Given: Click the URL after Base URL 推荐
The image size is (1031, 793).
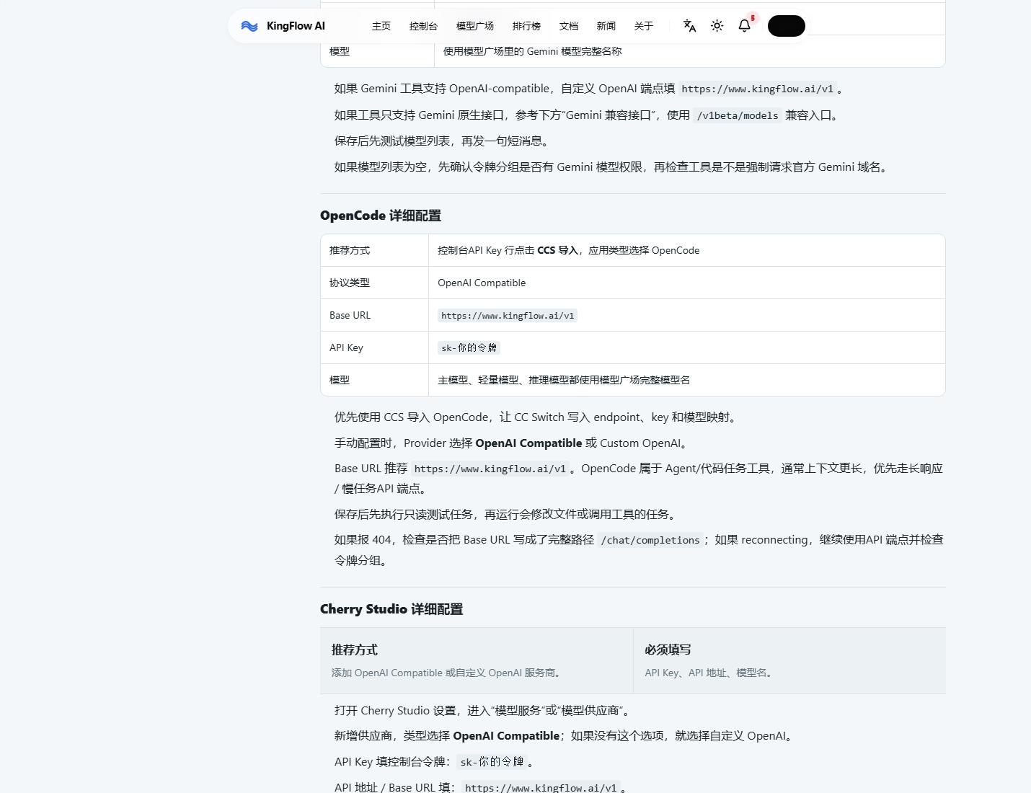Looking at the screenshot, I should pos(490,469).
